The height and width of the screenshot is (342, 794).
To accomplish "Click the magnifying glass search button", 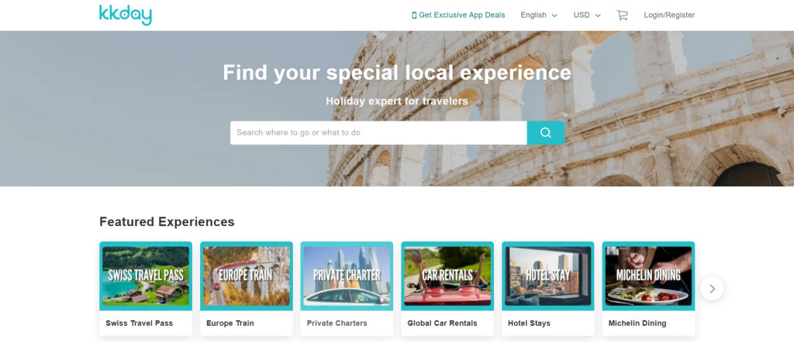I will [x=545, y=132].
